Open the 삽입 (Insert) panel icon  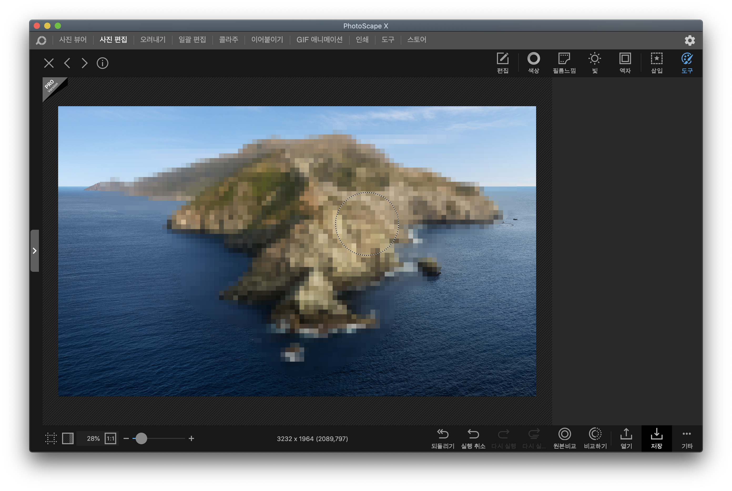657,59
